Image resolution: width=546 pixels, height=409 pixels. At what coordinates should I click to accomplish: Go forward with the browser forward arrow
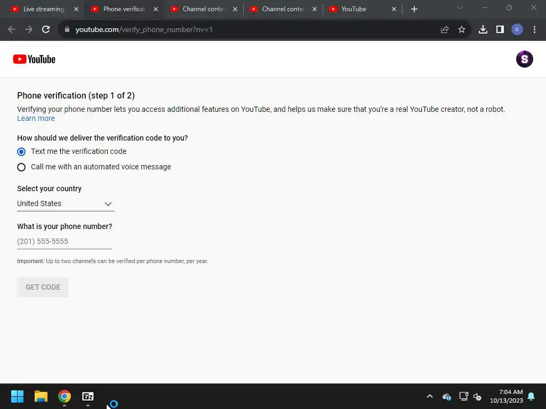click(x=29, y=30)
